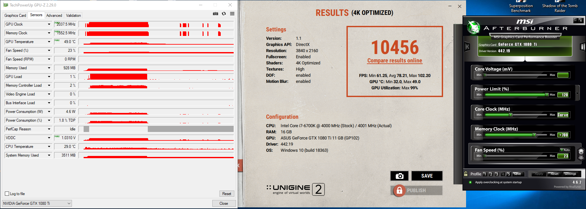Open the Shadow of the Tomb Raider desktop icon
This screenshot has width=586, height=209.
tap(560, 6)
